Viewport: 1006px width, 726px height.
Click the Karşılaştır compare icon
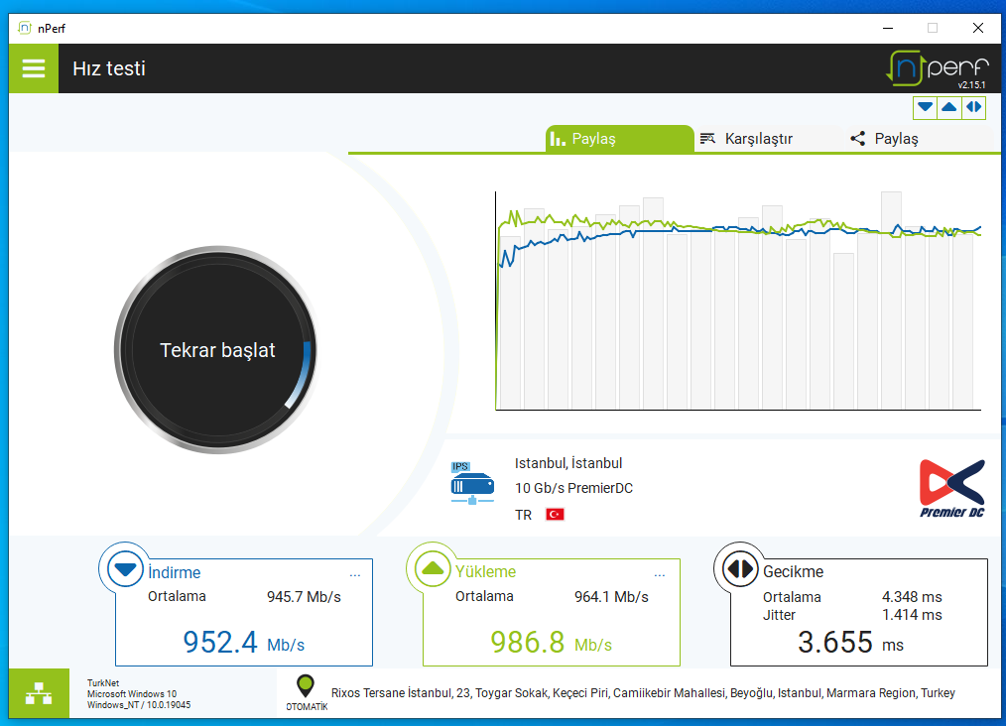pos(707,139)
